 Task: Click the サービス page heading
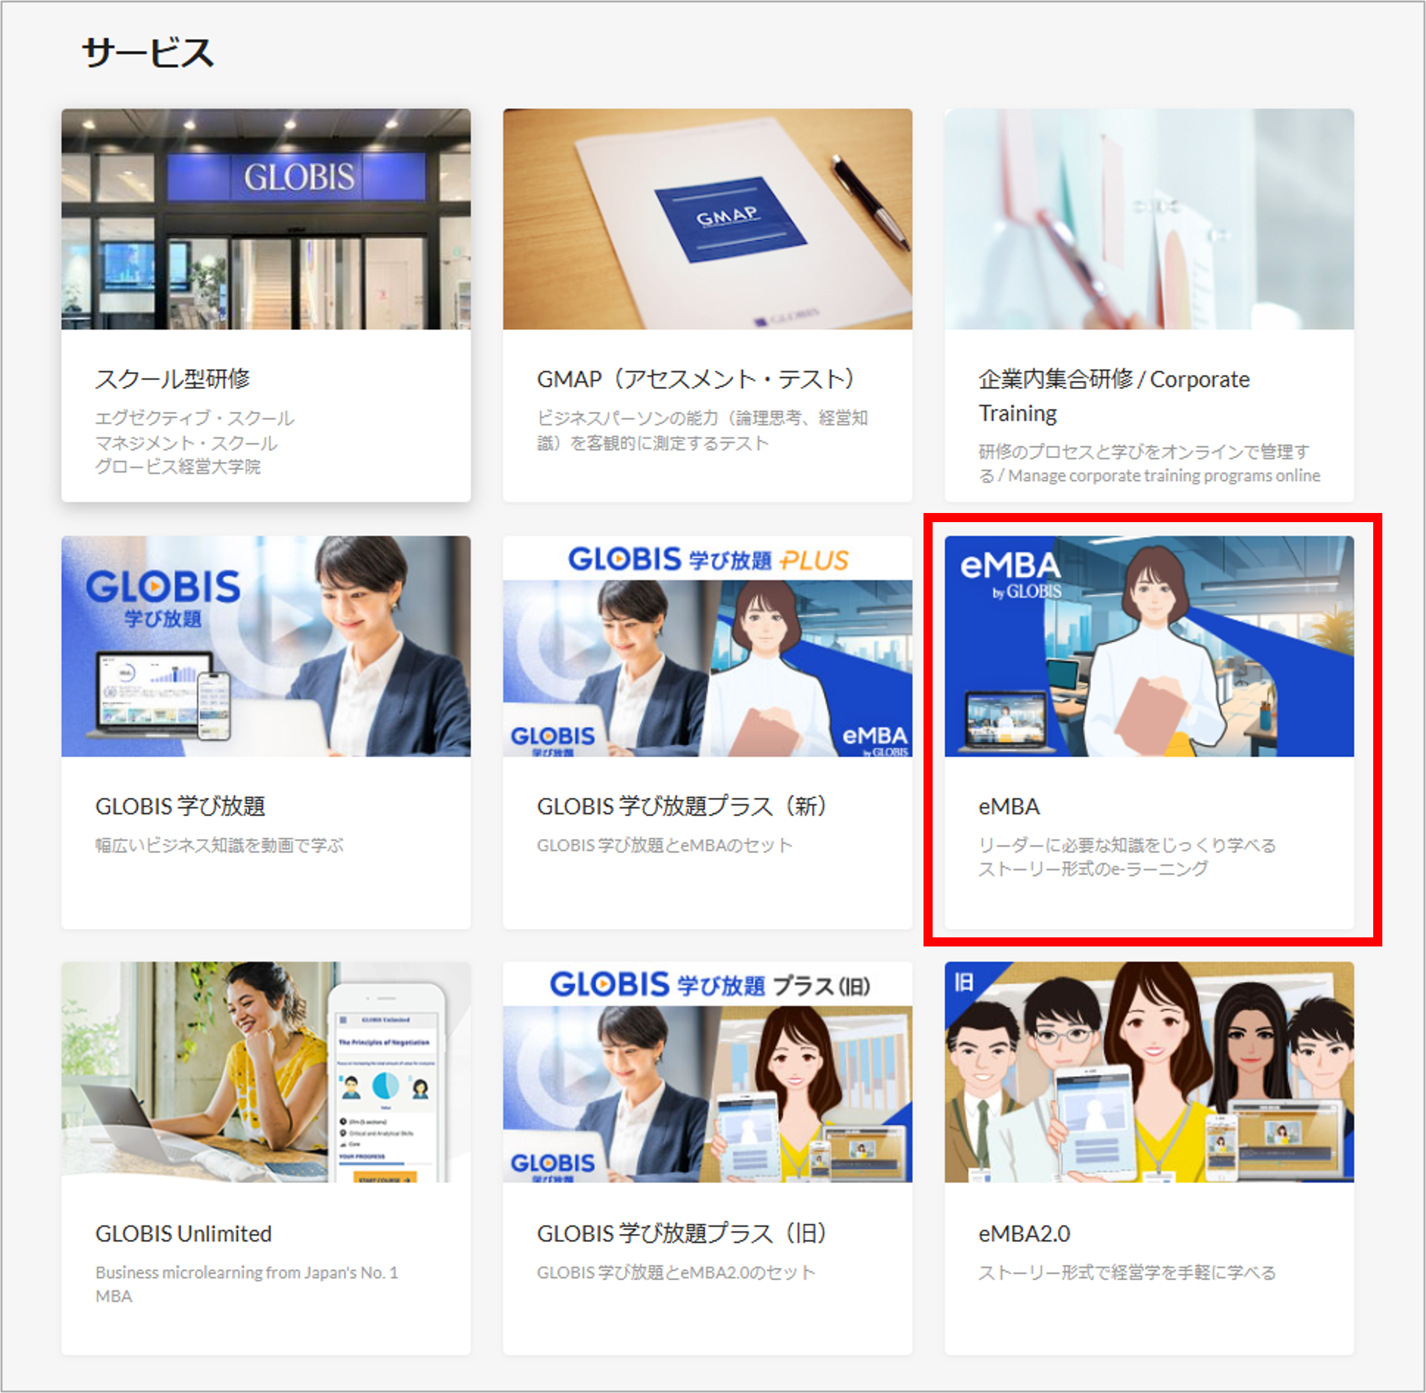pos(147,53)
